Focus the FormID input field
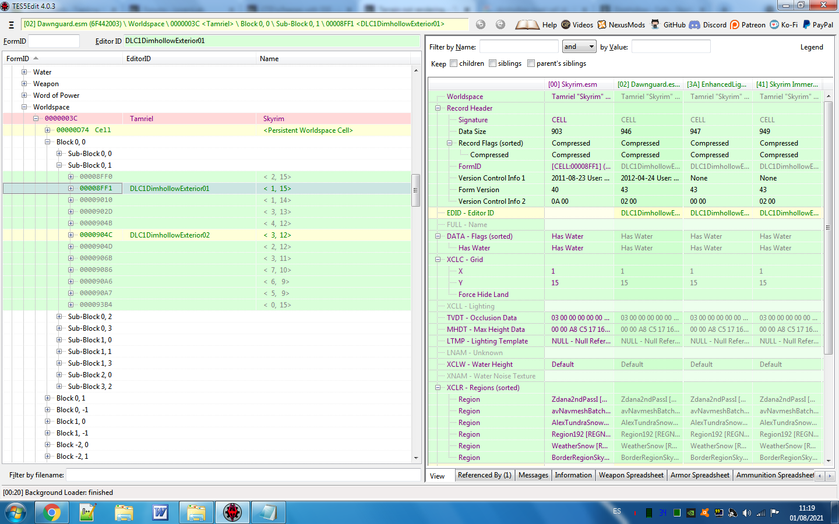 pyautogui.click(x=54, y=41)
